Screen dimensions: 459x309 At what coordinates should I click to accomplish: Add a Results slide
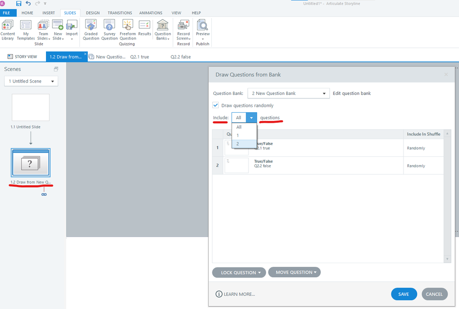click(x=145, y=30)
